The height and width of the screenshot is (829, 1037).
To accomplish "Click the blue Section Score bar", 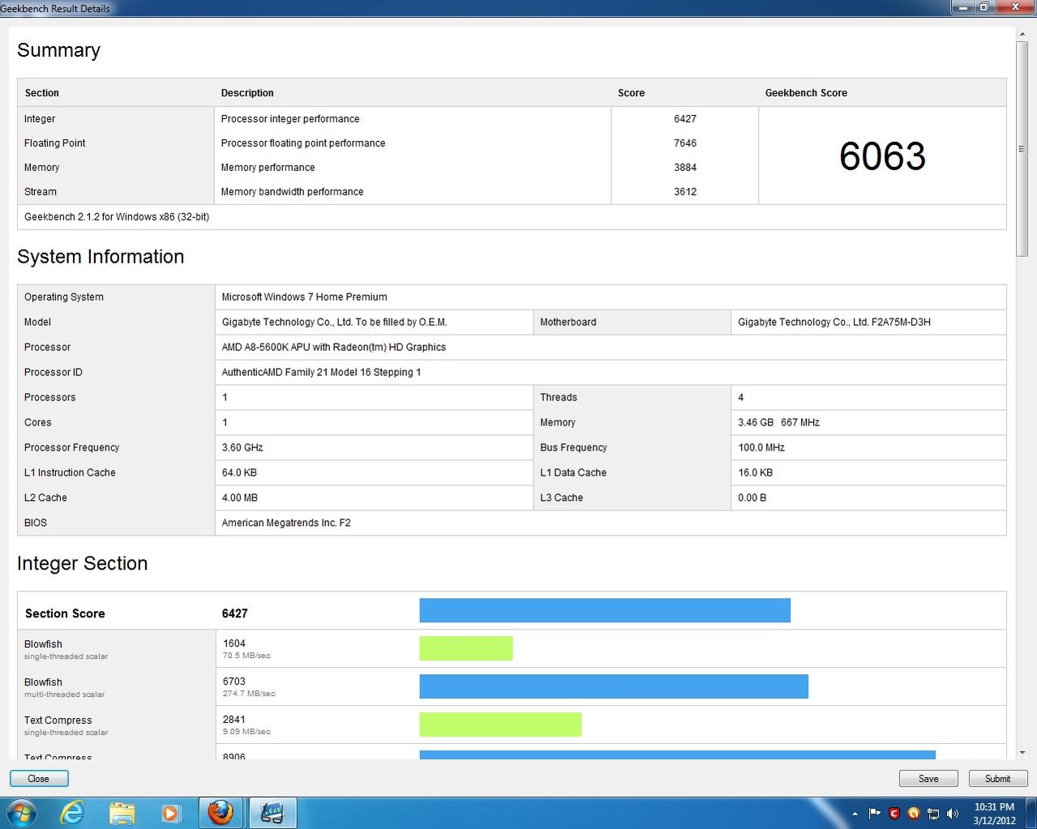I will click(x=605, y=610).
